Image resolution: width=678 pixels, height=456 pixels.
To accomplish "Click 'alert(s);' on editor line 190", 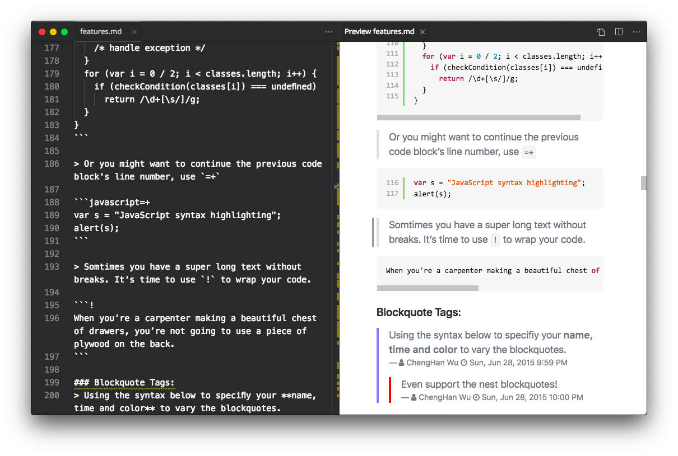I will [96, 228].
